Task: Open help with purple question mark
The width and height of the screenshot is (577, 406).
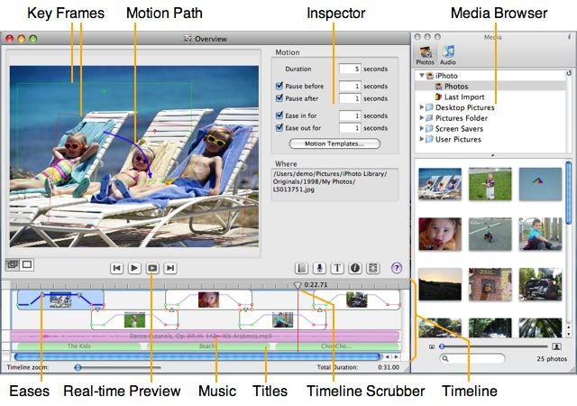Action: click(x=397, y=268)
